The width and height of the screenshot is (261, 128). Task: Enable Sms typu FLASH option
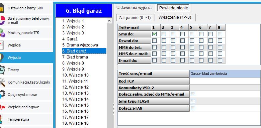(x=193, y=101)
